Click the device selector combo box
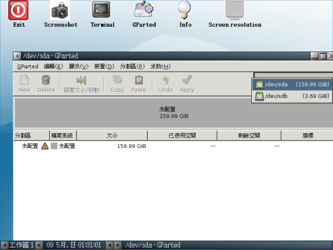This screenshot has height=250, width=333. 293,75
